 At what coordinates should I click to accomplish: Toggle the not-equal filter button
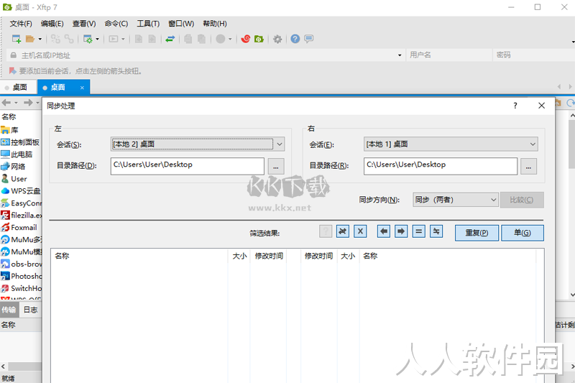click(x=436, y=231)
